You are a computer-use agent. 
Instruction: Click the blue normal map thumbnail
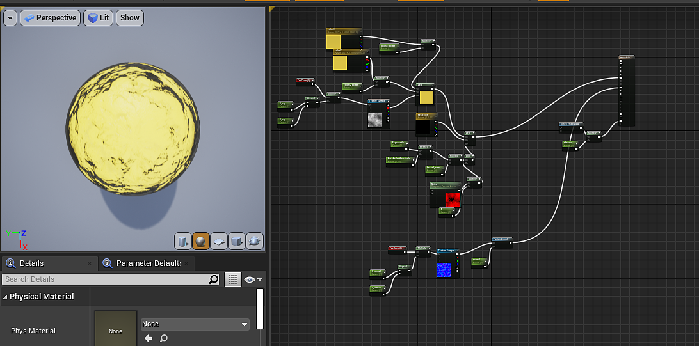click(444, 270)
